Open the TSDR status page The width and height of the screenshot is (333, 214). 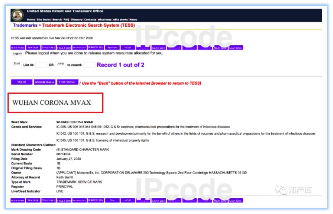[22, 82]
